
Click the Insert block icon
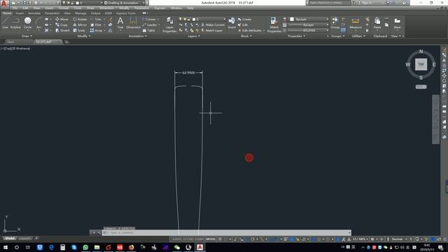click(232, 22)
